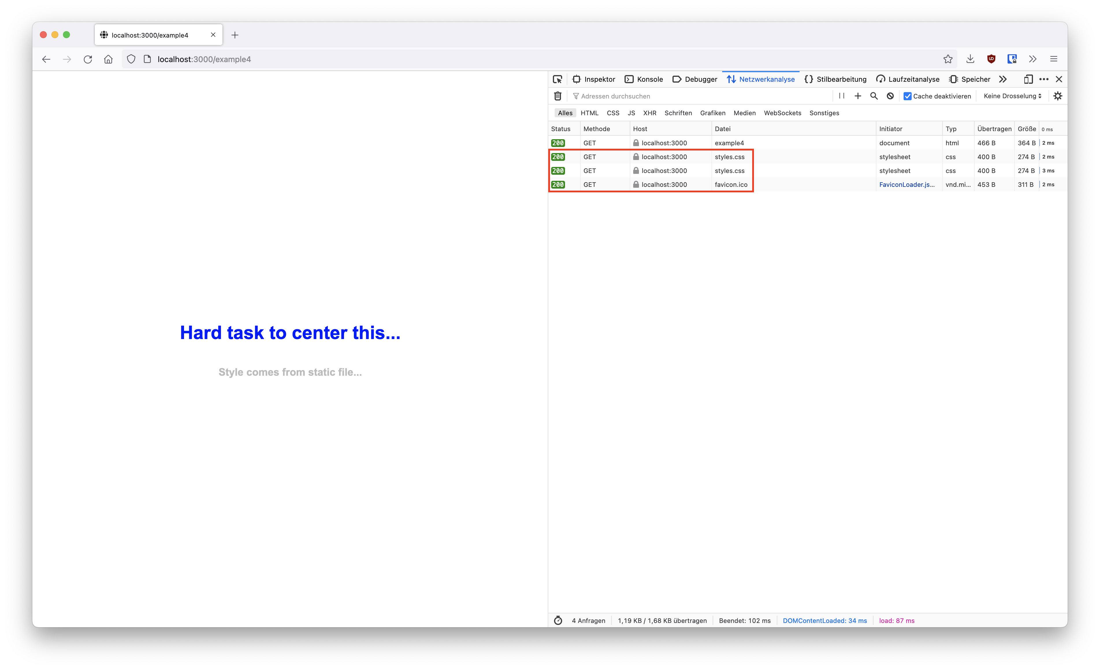Image resolution: width=1100 pixels, height=670 pixels.
Task: Uncheck Cache deaktivieren checkbox
Action: pos(907,96)
